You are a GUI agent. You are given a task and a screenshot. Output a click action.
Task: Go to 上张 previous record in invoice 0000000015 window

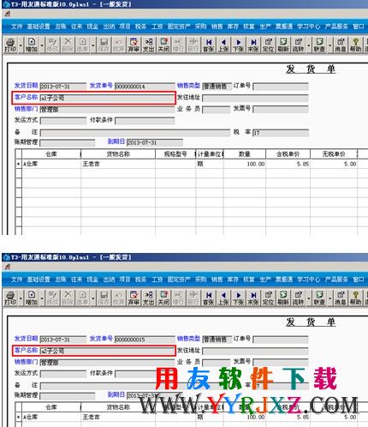(223, 298)
